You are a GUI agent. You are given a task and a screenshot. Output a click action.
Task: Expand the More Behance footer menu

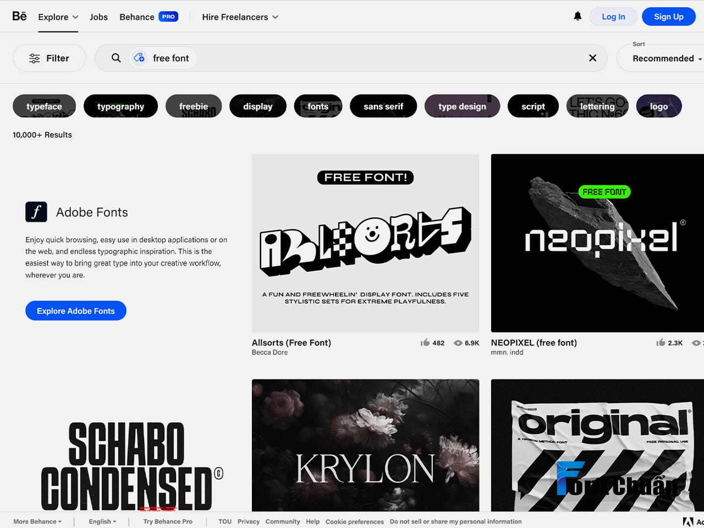pos(37,521)
